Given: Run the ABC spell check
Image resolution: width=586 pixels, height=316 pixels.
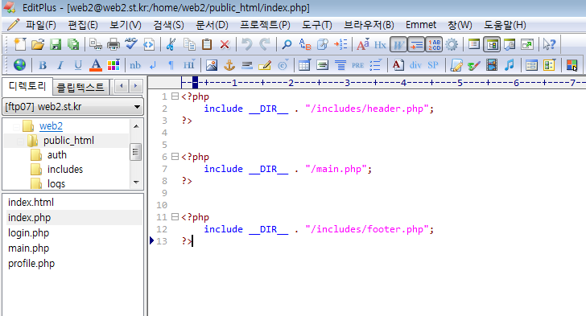Looking at the screenshot, I should [130, 44].
